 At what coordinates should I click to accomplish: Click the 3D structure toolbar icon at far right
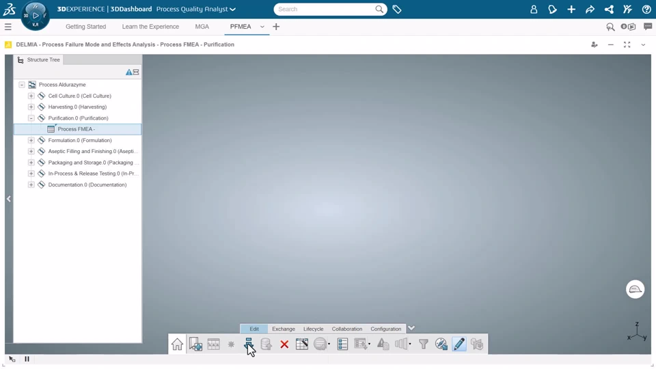pyautogui.click(x=477, y=344)
